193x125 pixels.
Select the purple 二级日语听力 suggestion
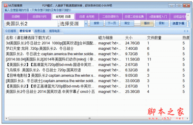point(111,17)
